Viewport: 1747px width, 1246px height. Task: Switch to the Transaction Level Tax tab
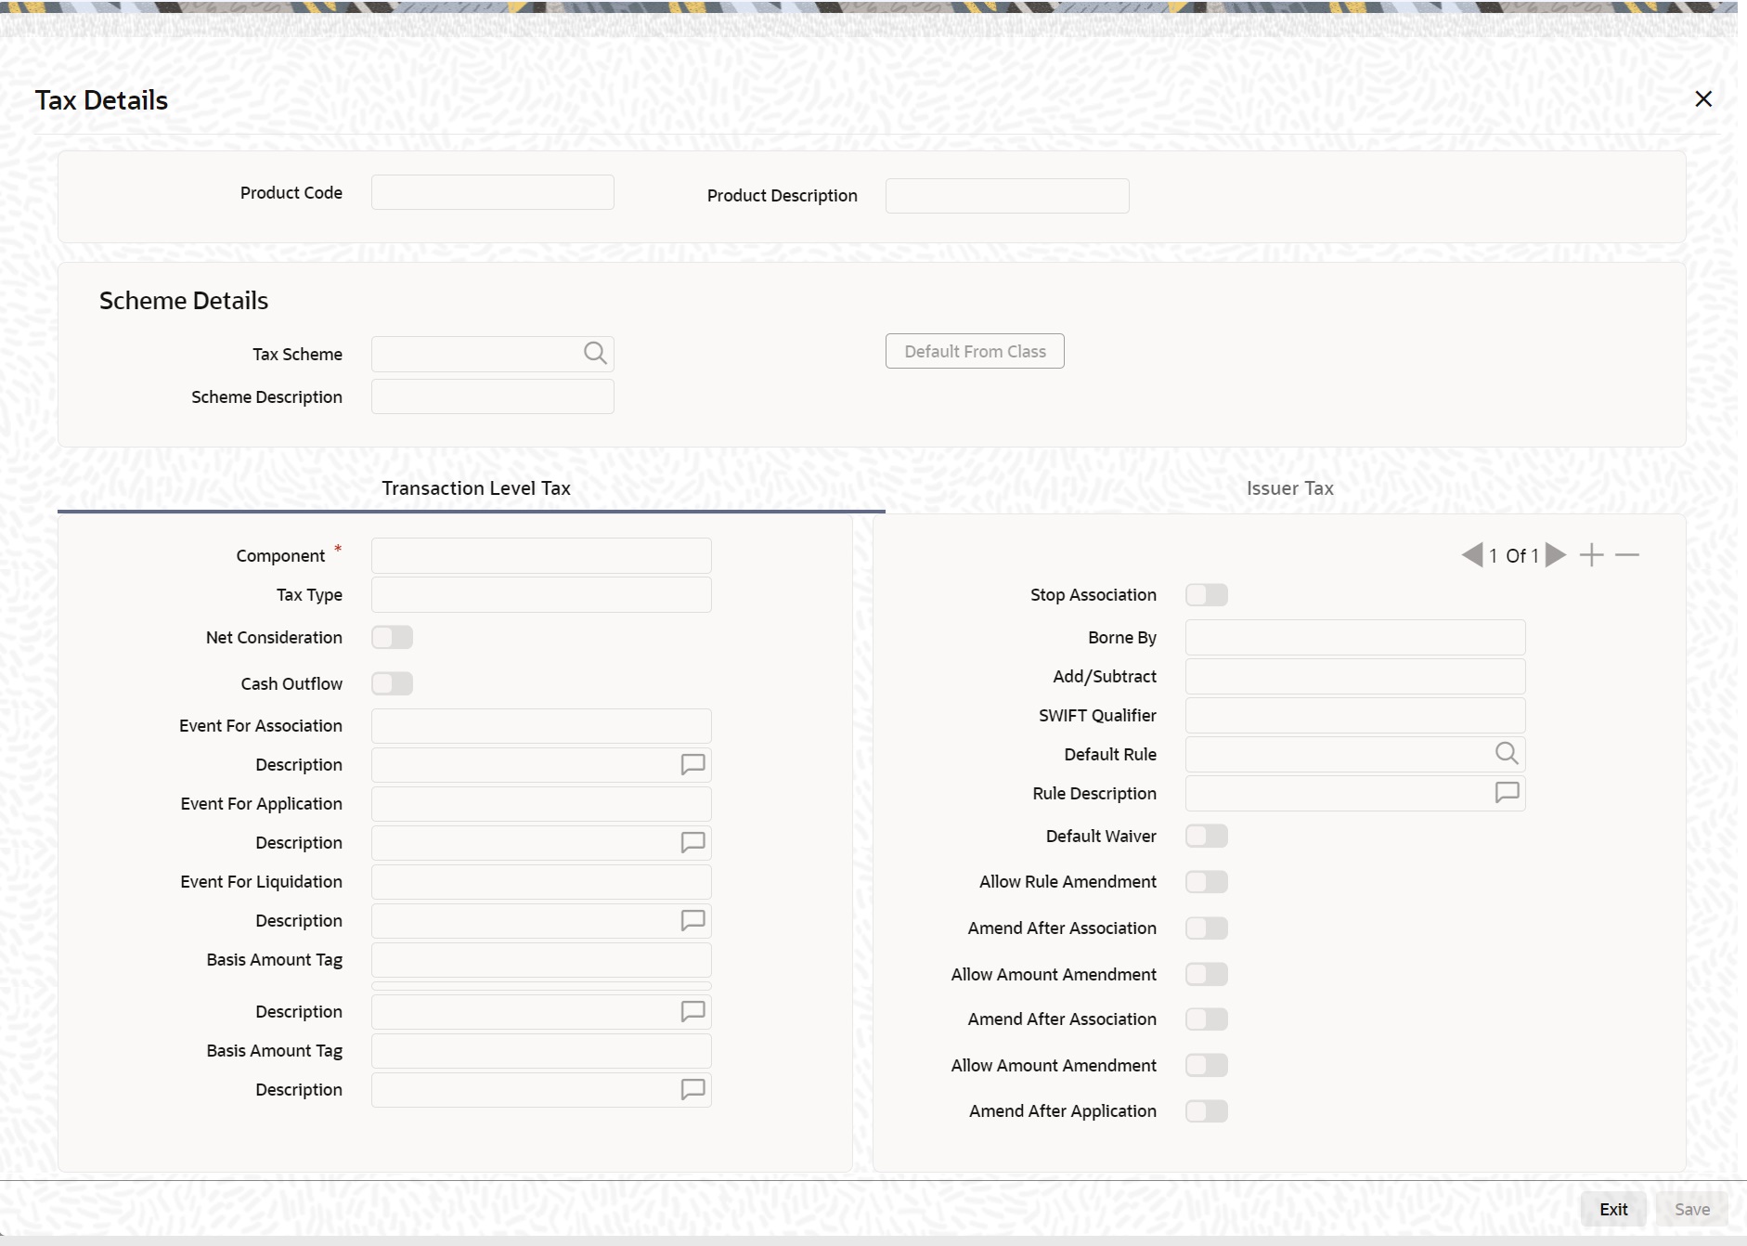point(475,488)
